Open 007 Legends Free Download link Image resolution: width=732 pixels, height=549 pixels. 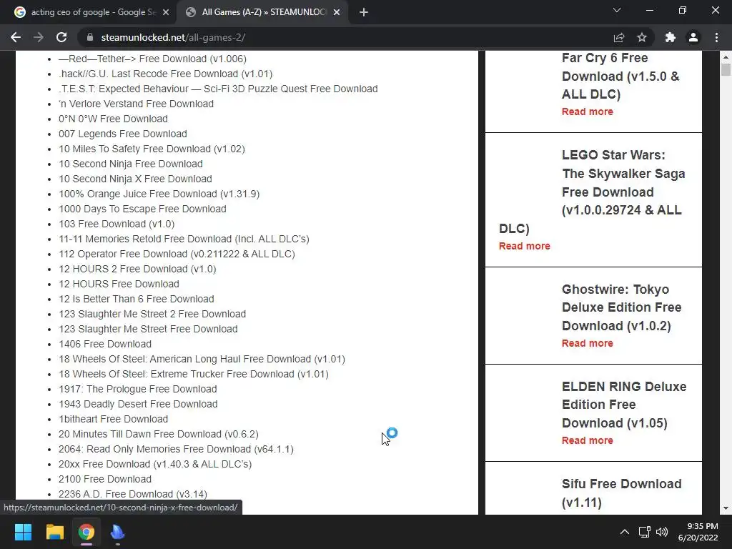point(123,134)
